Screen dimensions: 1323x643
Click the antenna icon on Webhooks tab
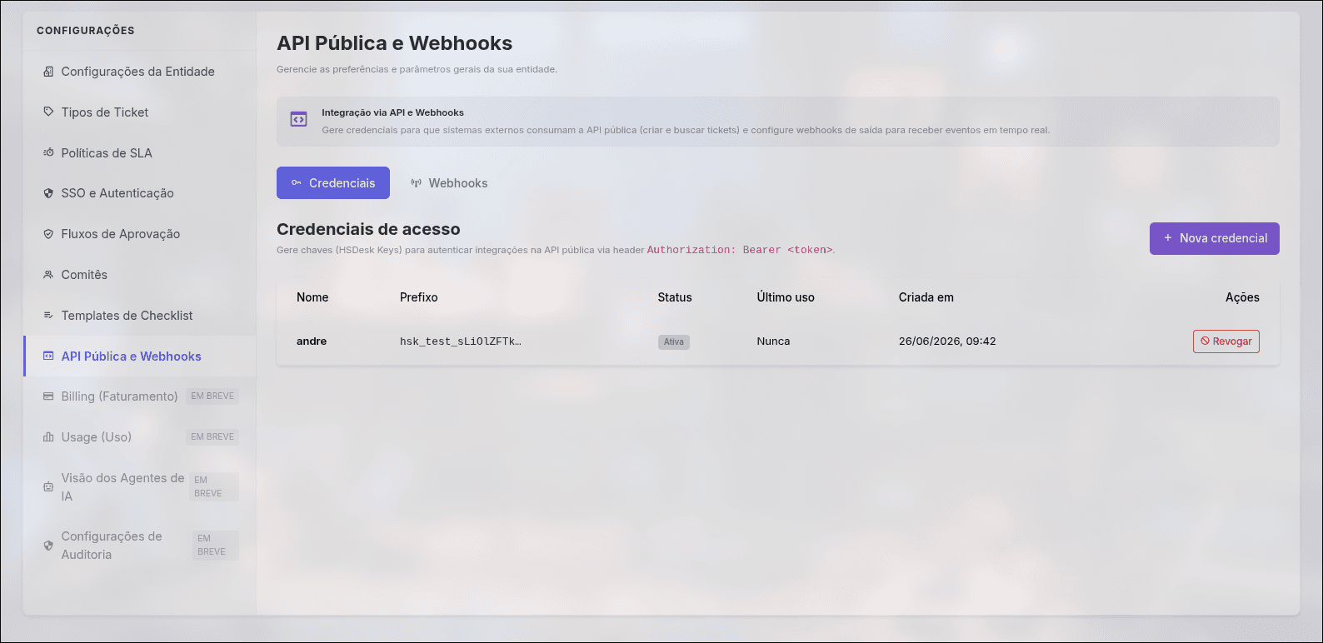coord(416,183)
